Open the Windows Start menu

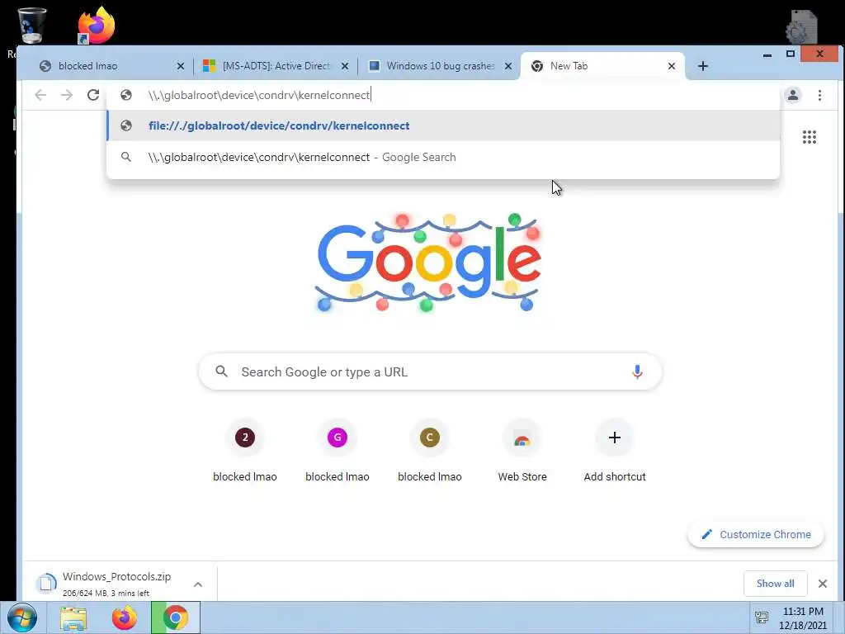pos(21,617)
